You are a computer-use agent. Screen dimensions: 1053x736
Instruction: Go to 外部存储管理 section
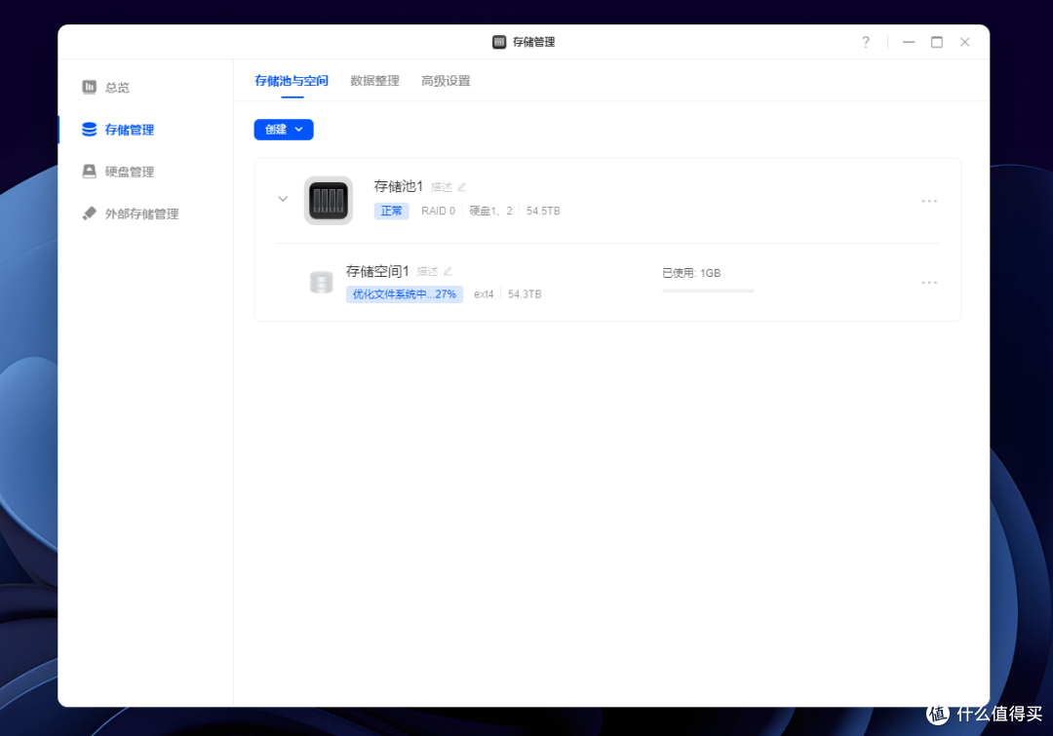141,213
